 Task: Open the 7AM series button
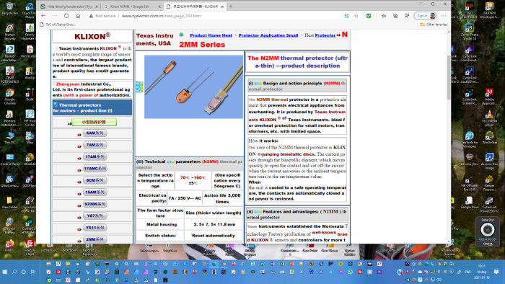tap(95, 145)
